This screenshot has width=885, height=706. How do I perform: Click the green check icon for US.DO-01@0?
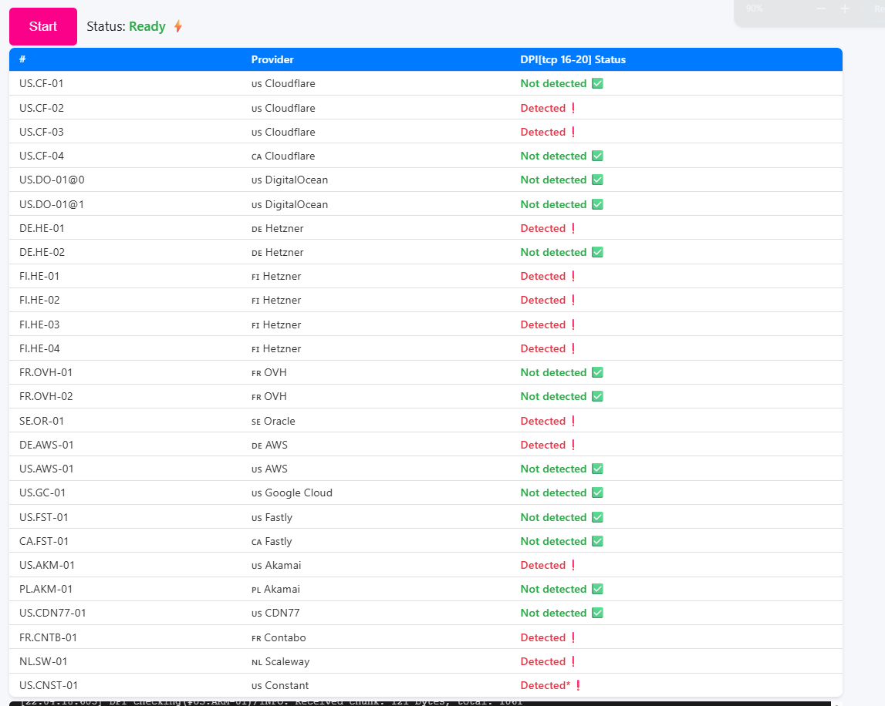(598, 180)
